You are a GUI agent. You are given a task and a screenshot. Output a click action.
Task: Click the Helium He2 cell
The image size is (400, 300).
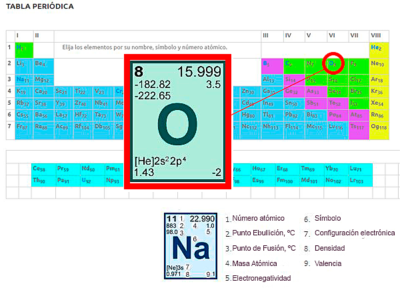379,50
